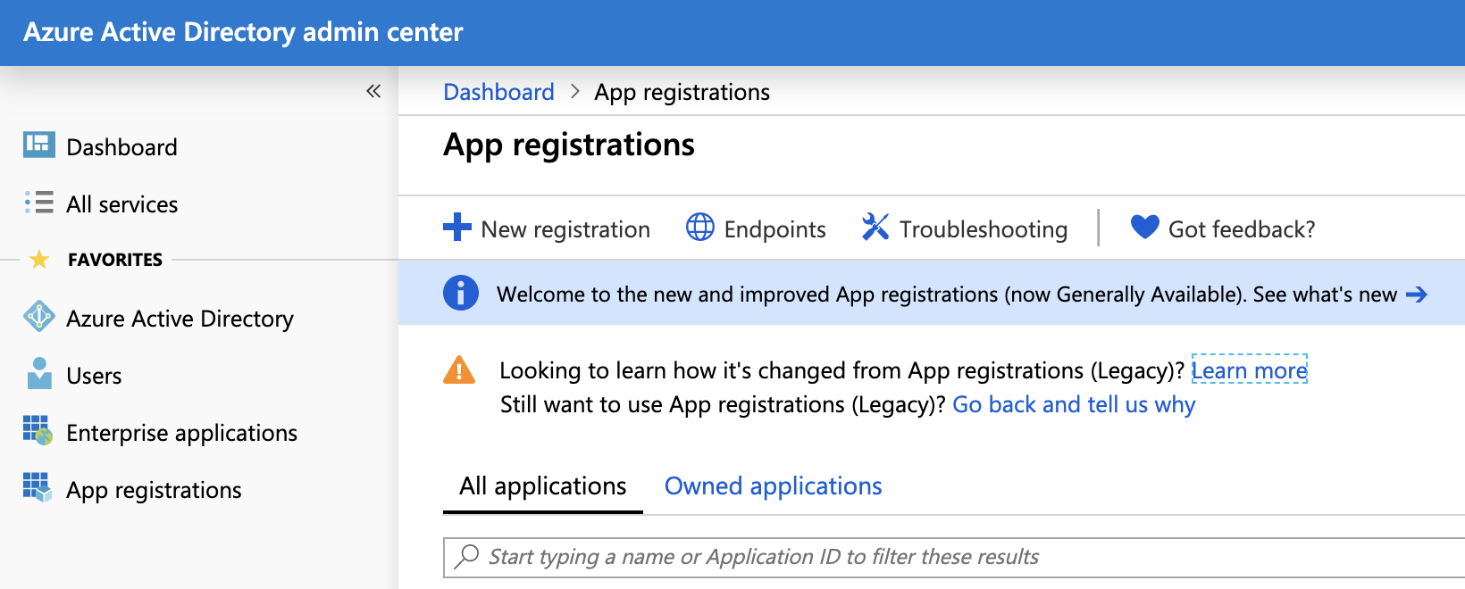The image size is (1465, 589).
Task: Navigate to Dashboard via breadcrumb link
Action: (498, 93)
